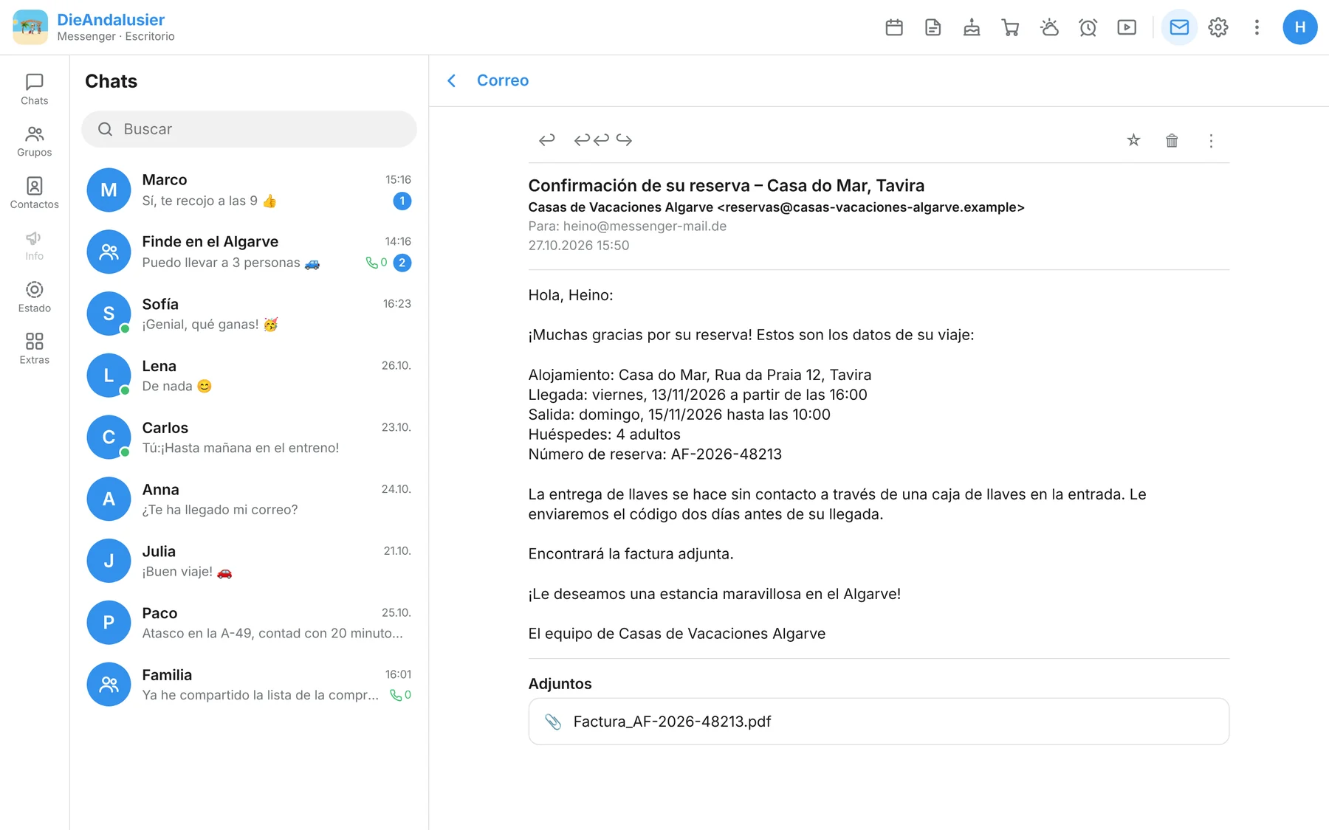The image size is (1329, 830).
Task: Open the Estado sidebar section
Action: point(35,297)
